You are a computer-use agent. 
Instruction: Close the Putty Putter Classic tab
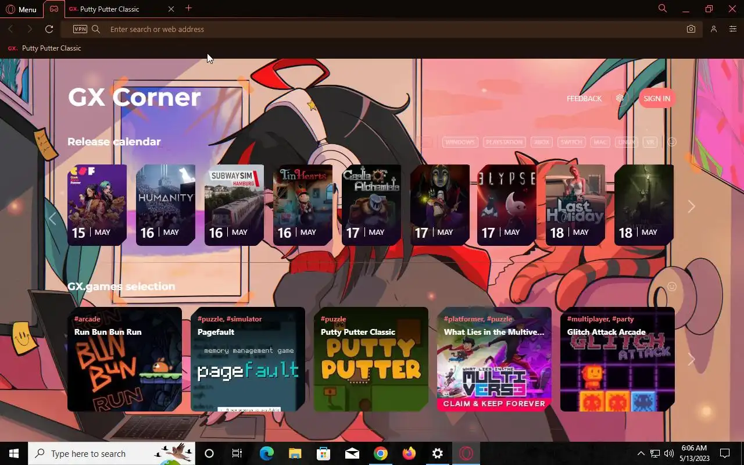[171, 9]
